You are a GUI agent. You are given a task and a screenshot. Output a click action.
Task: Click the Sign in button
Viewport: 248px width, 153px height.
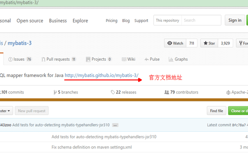click(x=235, y=20)
